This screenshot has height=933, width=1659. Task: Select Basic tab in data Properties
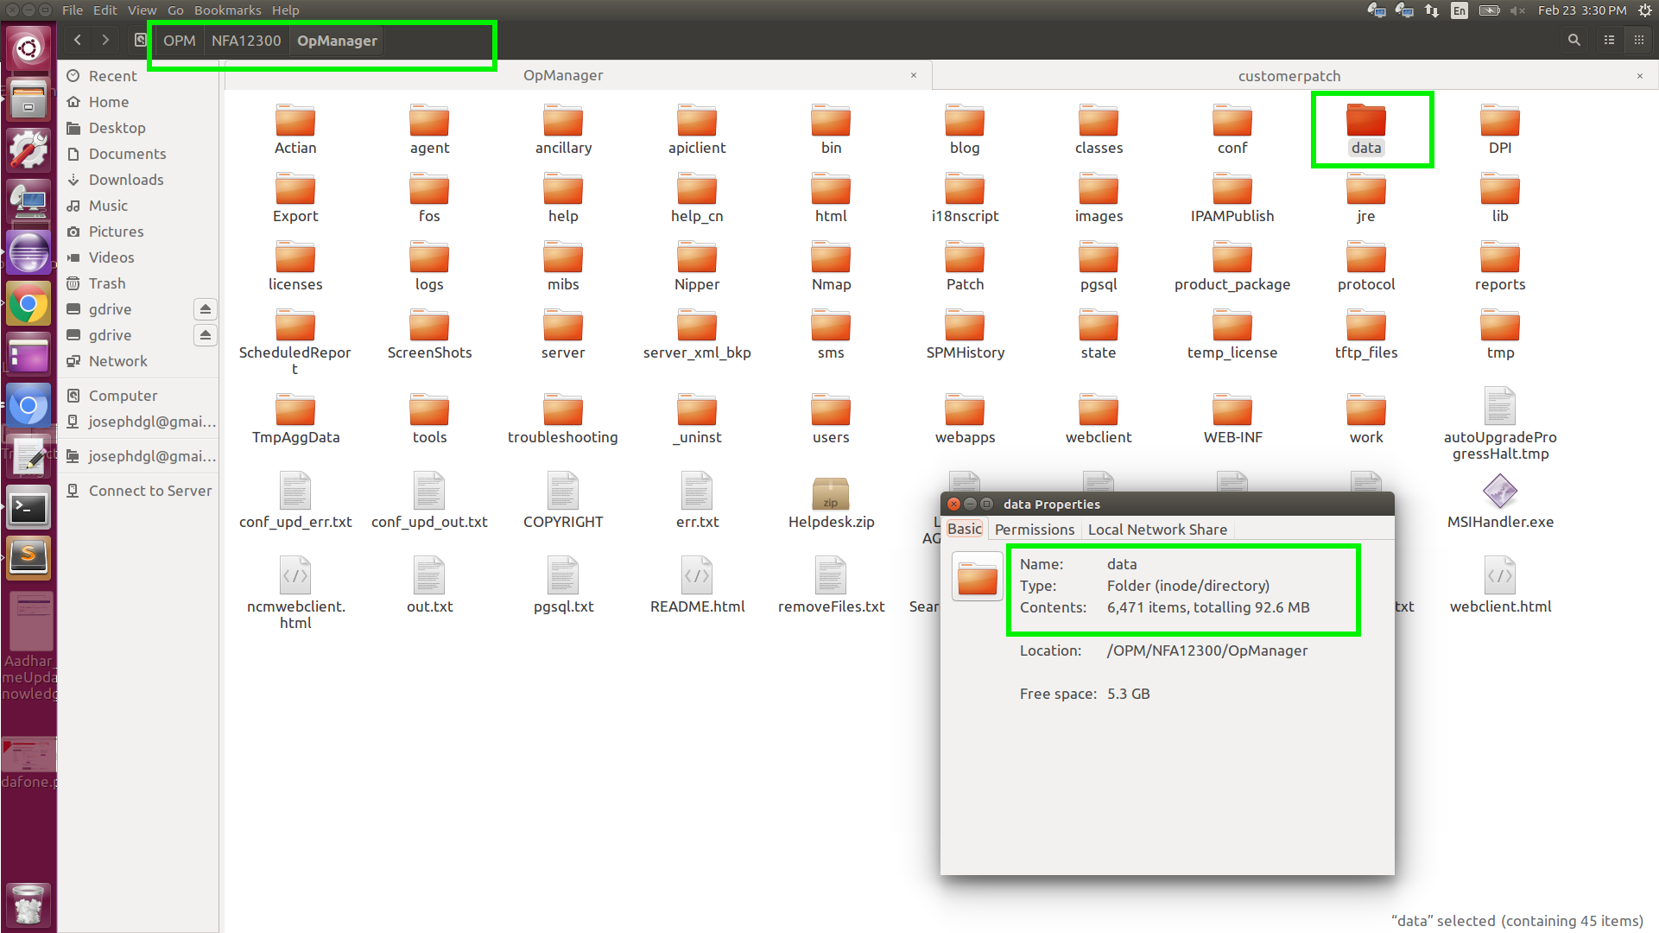click(965, 529)
